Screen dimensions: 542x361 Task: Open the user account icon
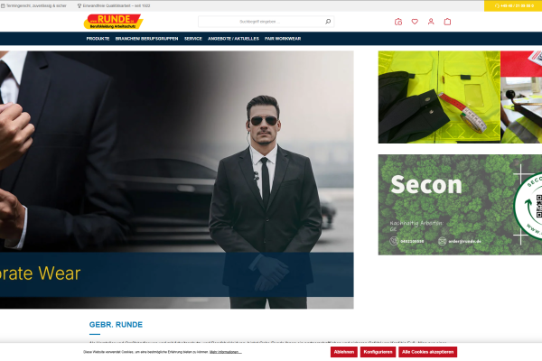(x=431, y=22)
